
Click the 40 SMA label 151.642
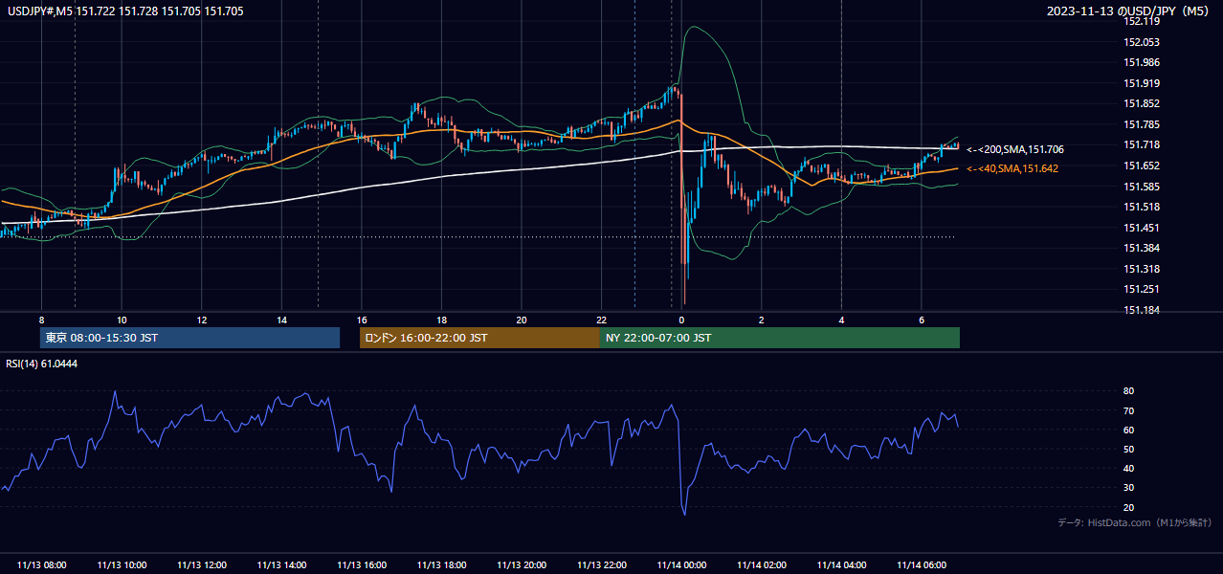point(1012,168)
